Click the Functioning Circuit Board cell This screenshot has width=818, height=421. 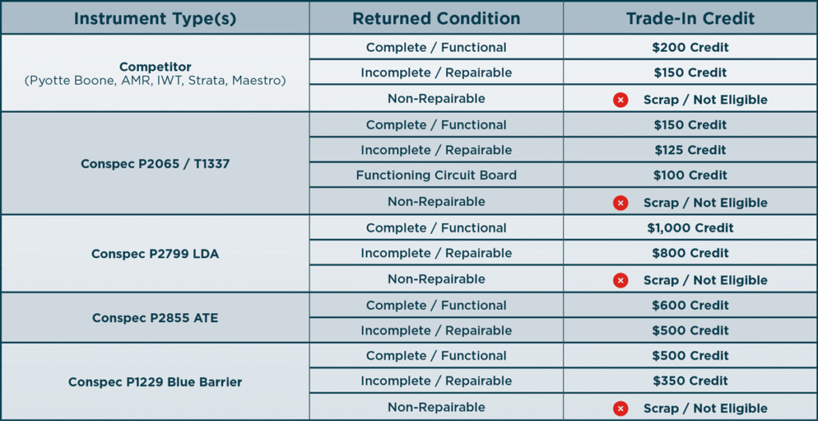coord(436,175)
